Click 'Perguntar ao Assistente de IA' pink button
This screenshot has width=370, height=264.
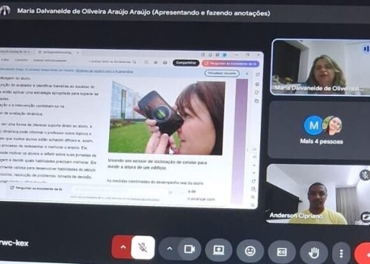coord(231,64)
